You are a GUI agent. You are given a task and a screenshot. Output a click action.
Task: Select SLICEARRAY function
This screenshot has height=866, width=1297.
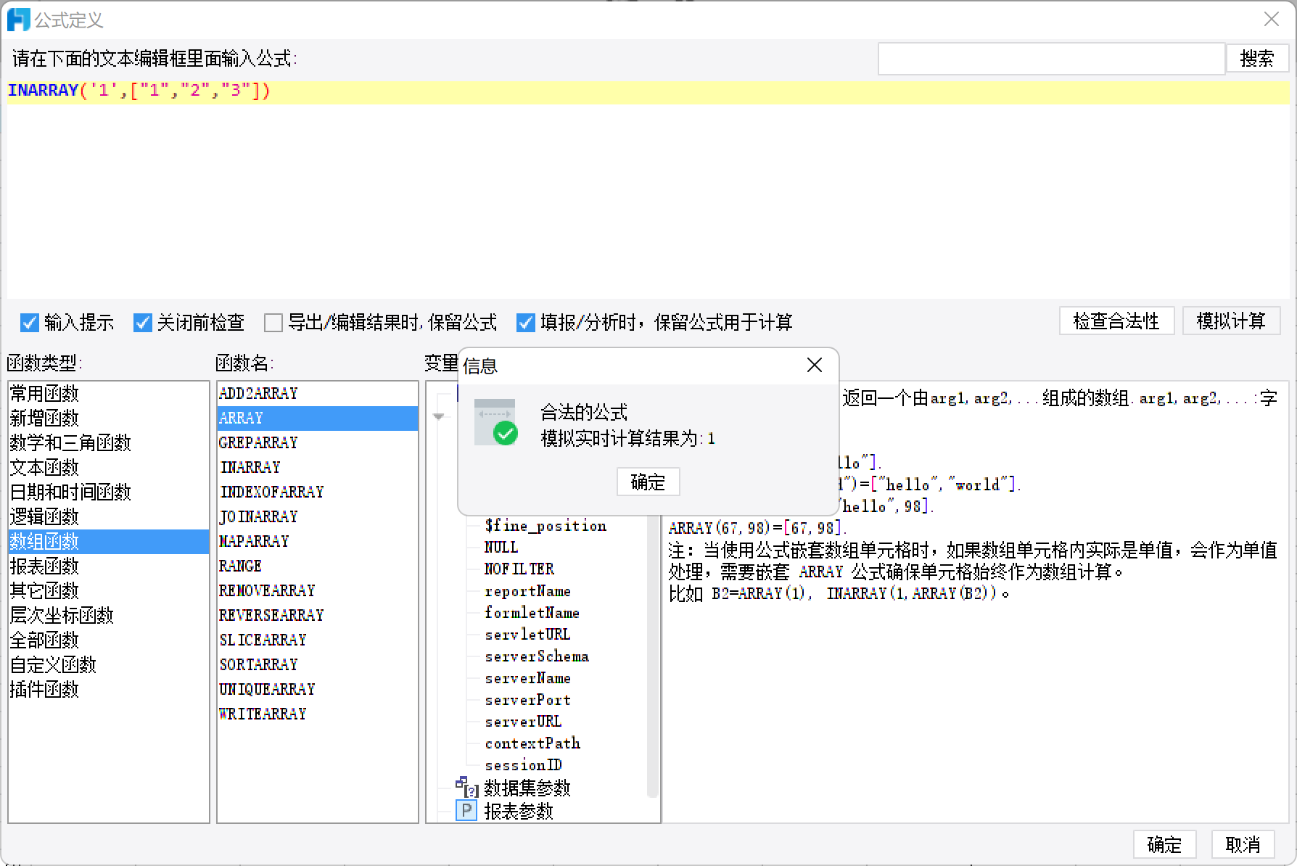tap(317, 640)
